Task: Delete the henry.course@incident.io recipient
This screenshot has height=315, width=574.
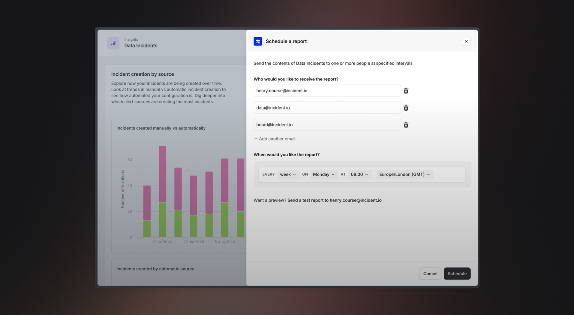Action: pos(406,91)
